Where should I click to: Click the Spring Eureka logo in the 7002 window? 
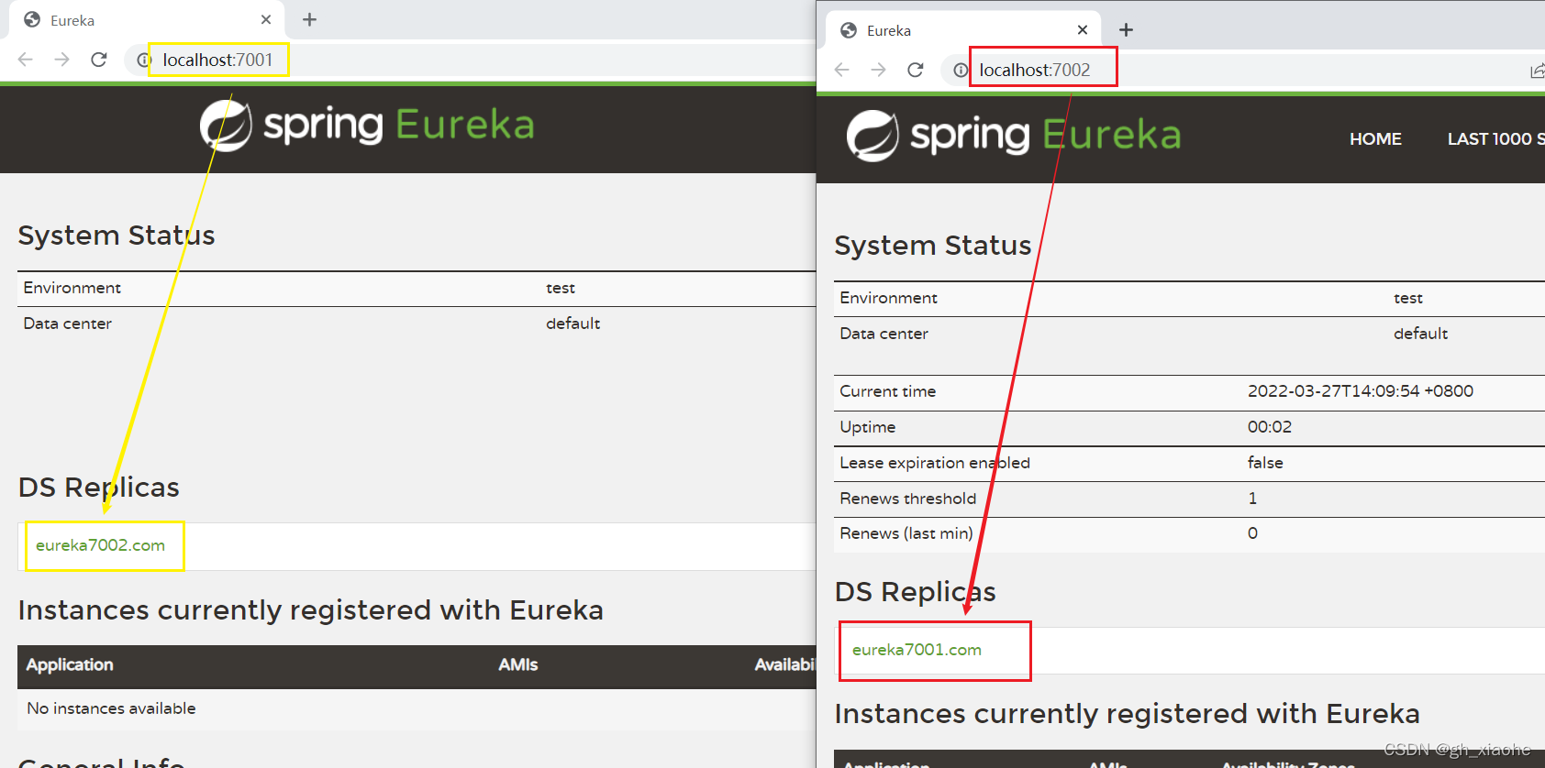(x=1014, y=136)
